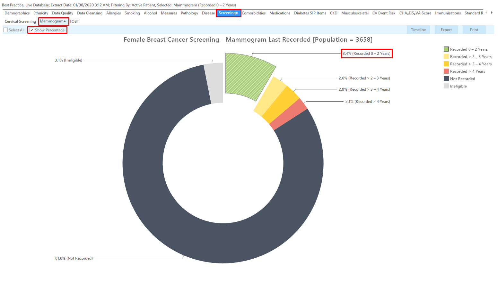498x283 pixels.
Task: Open the Measures tab
Action: point(169,13)
